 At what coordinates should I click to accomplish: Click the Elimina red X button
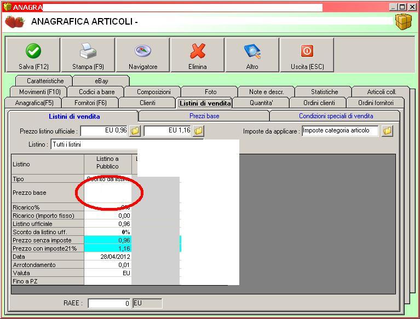pos(198,55)
